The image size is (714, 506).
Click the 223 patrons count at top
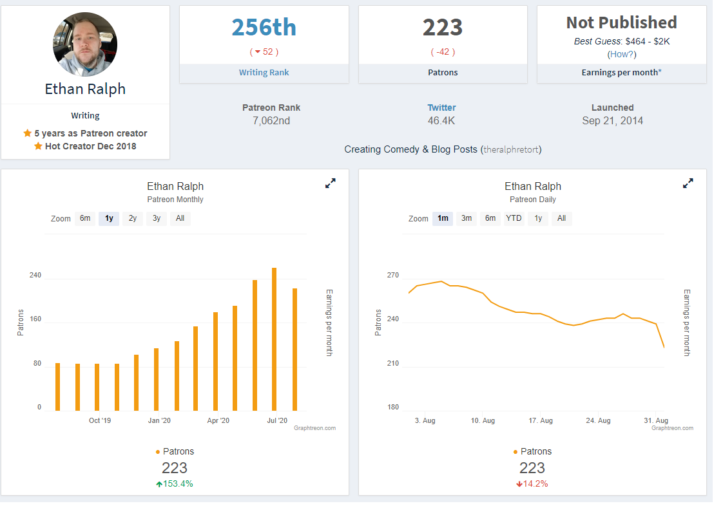point(443,27)
